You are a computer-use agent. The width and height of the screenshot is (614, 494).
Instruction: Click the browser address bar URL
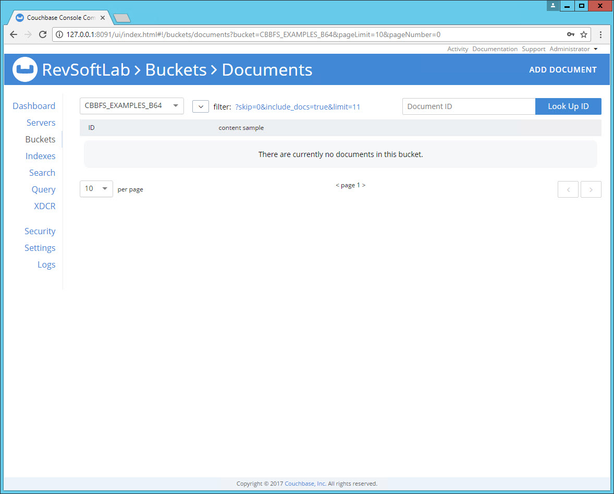point(253,34)
